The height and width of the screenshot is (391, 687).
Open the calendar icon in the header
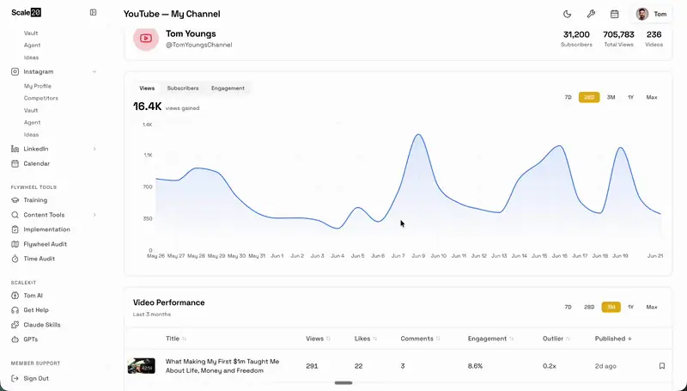[x=614, y=14]
